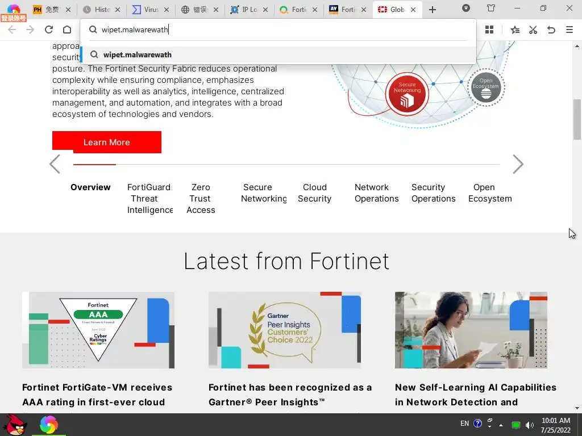Open the hamburger main menu
The height and width of the screenshot is (436, 582).
(x=569, y=30)
